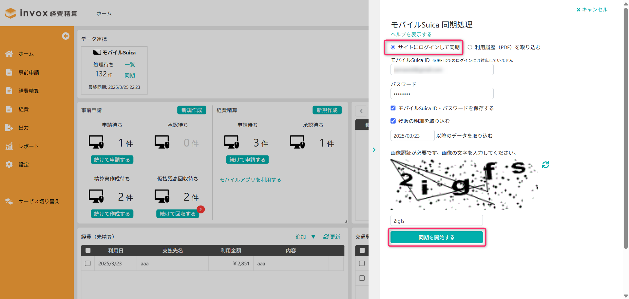The height and width of the screenshot is (299, 629).
Task: Click the 事前申請 document icon
Action: 9,72
